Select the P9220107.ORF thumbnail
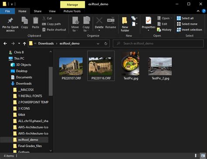The height and width of the screenshot is (159, 207). tap(71, 66)
